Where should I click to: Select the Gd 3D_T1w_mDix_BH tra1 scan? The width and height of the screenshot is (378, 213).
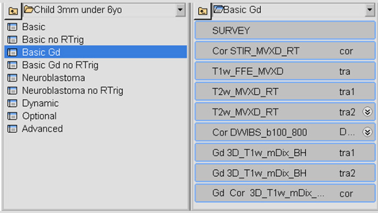(x=285, y=152)
